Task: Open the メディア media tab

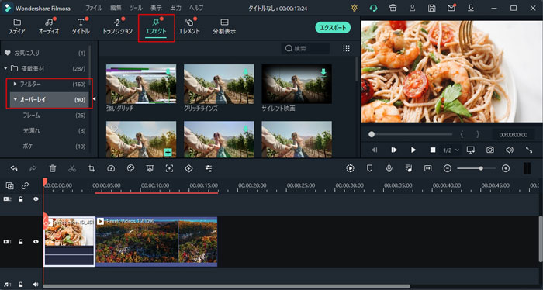Action: click(17, 26)
